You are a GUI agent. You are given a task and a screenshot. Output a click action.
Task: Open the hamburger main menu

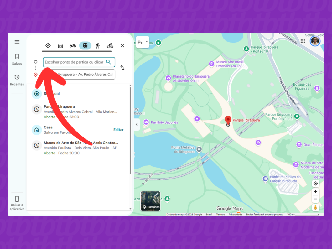coord(17,42)
